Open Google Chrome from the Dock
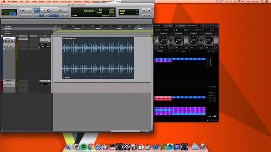271x152 pixels. (x=91, y=147)
